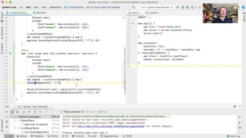Run the selected configuration with green play button
The width and height of the screenshot is (246, 138).
(x=178, y=7)
